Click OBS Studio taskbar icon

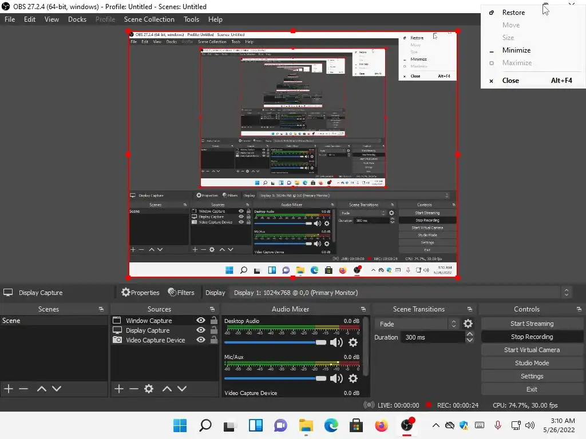pos(407,425)
